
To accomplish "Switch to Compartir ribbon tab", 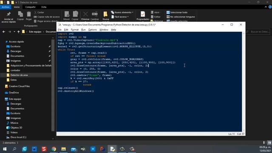I will [30, 7].
